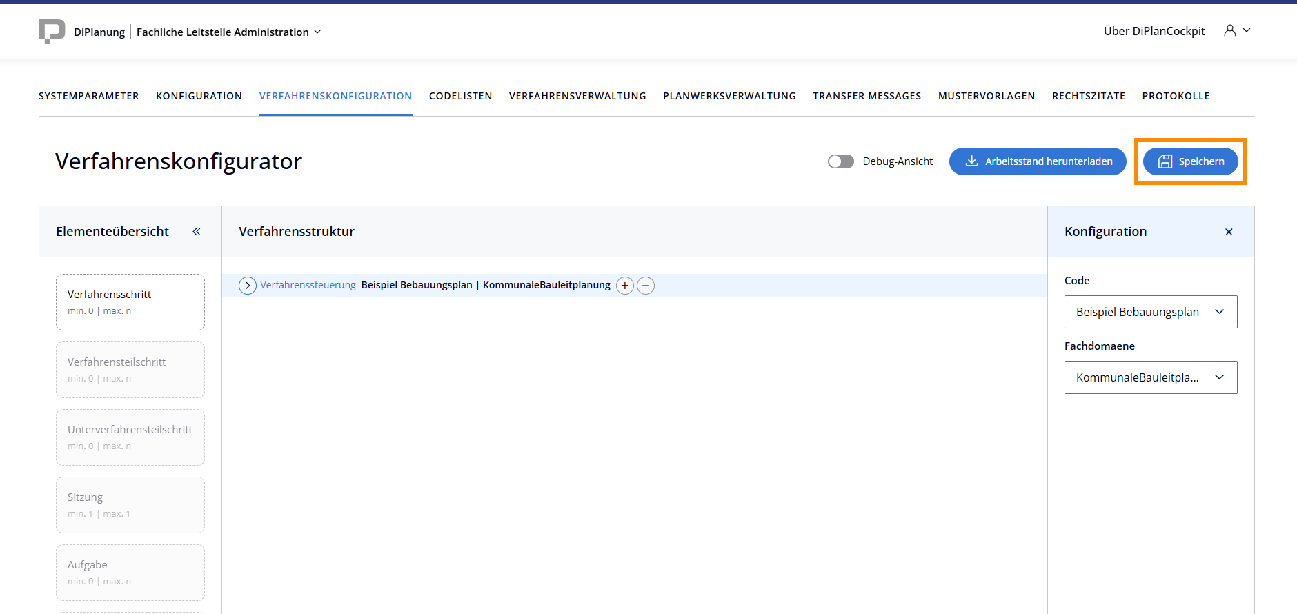This screenshot has width=1297, height=614.
Task: Close the Konfiguration panel
Action: tap(1229, 232)
